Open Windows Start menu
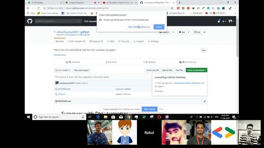Image resolution: width=264 pixels, height=148 pixels. pos(28,117)
